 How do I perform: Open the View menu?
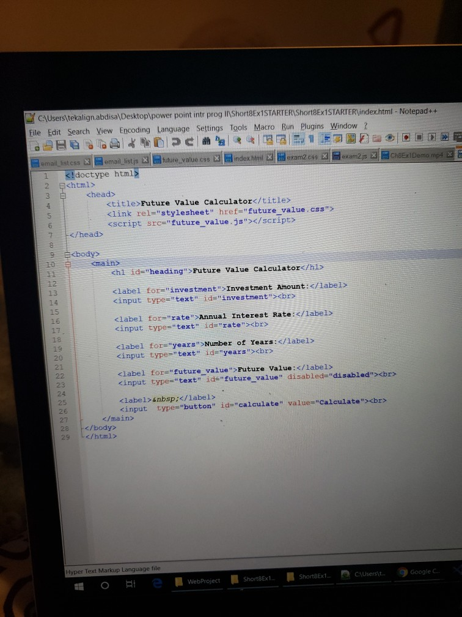click(105, 130)
